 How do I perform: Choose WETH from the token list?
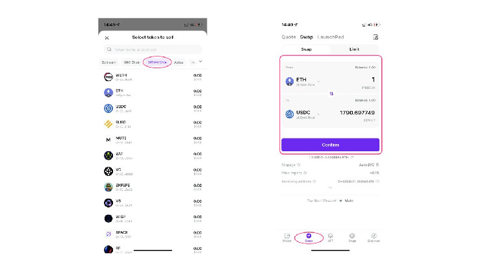point(153,77)
